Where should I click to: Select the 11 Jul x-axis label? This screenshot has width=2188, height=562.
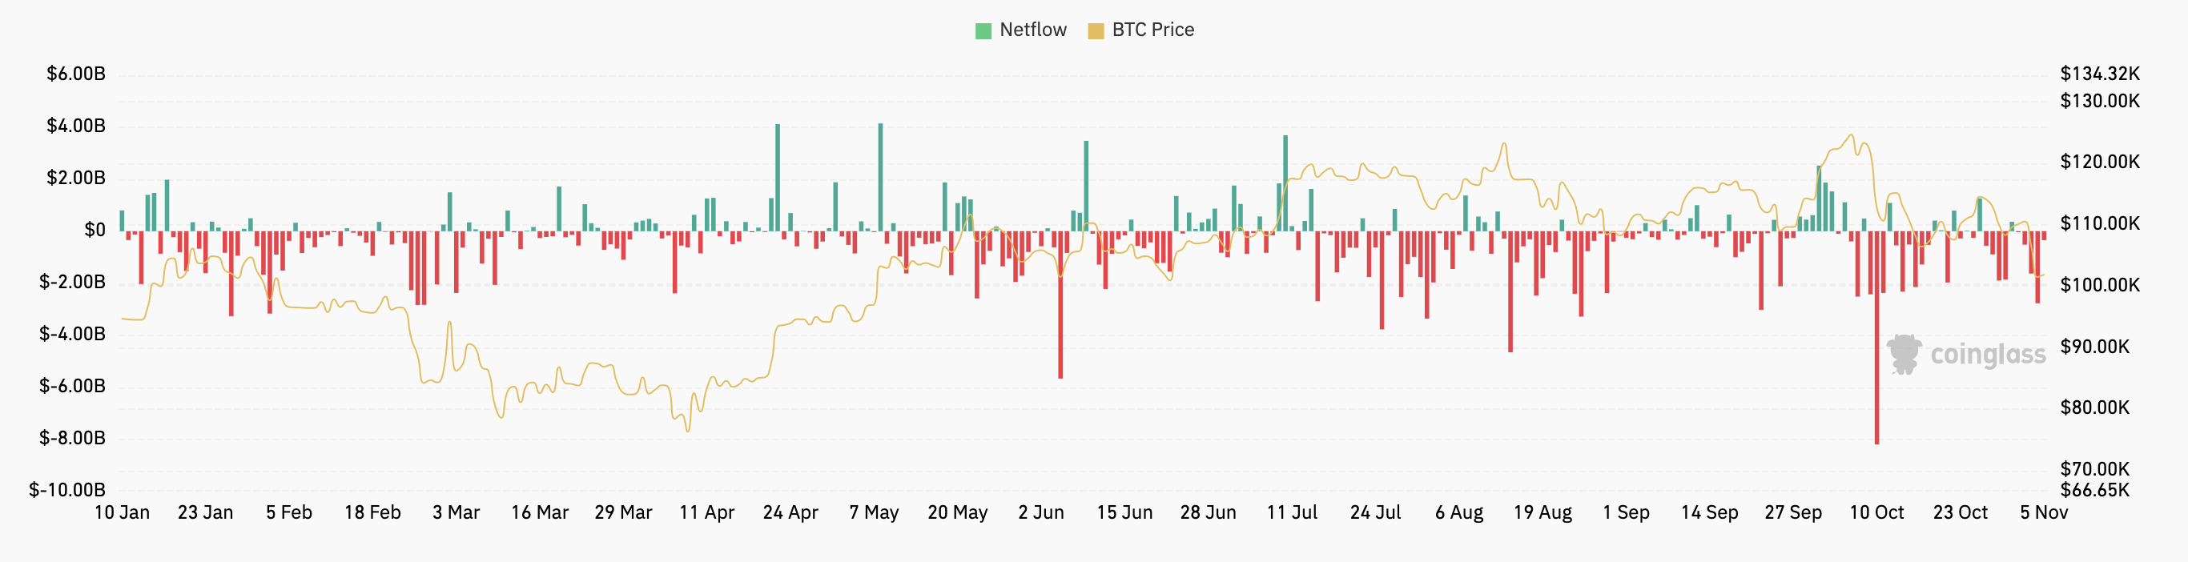[x=1292, y=512]
